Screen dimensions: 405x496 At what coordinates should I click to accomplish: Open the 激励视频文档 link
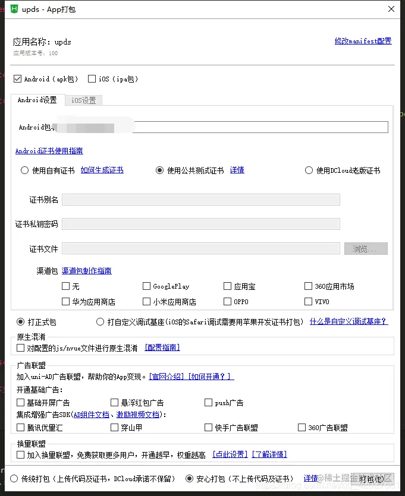(138, 415)
